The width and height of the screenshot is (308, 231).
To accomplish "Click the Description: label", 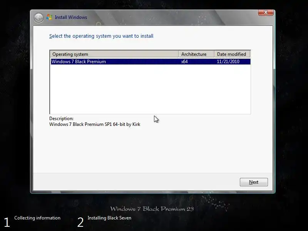I will tap(61, 119).
